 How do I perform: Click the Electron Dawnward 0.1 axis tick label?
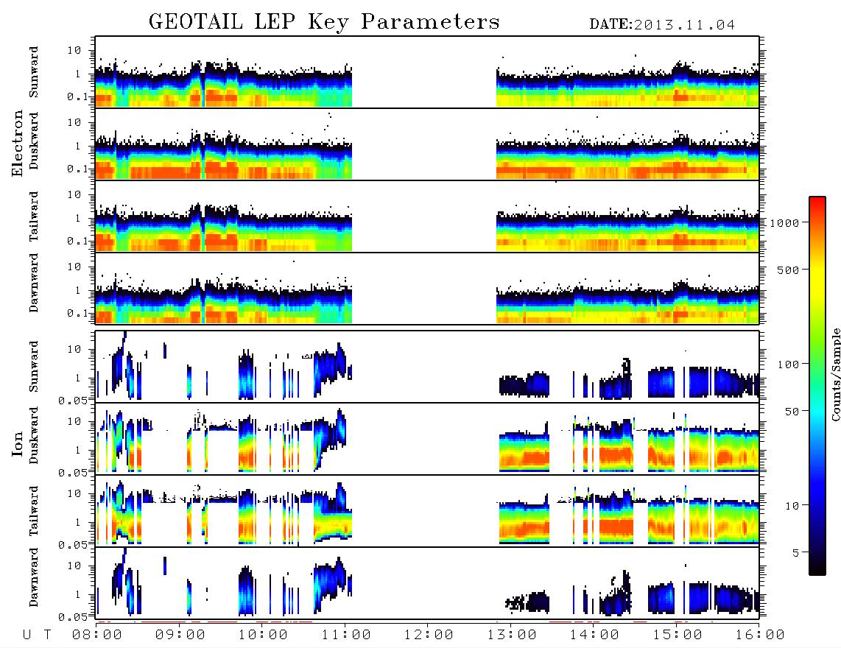[x=77, y=313]
